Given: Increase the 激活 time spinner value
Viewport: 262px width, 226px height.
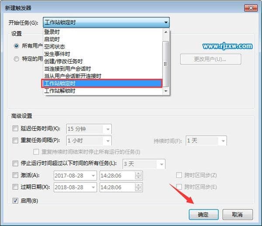Looking at the screenshot, I should tap(138, 174).
